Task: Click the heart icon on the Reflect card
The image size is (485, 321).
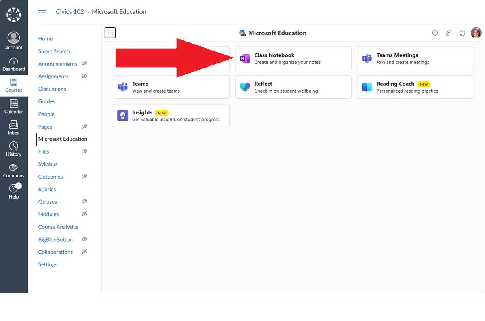Action: [245, 87]
